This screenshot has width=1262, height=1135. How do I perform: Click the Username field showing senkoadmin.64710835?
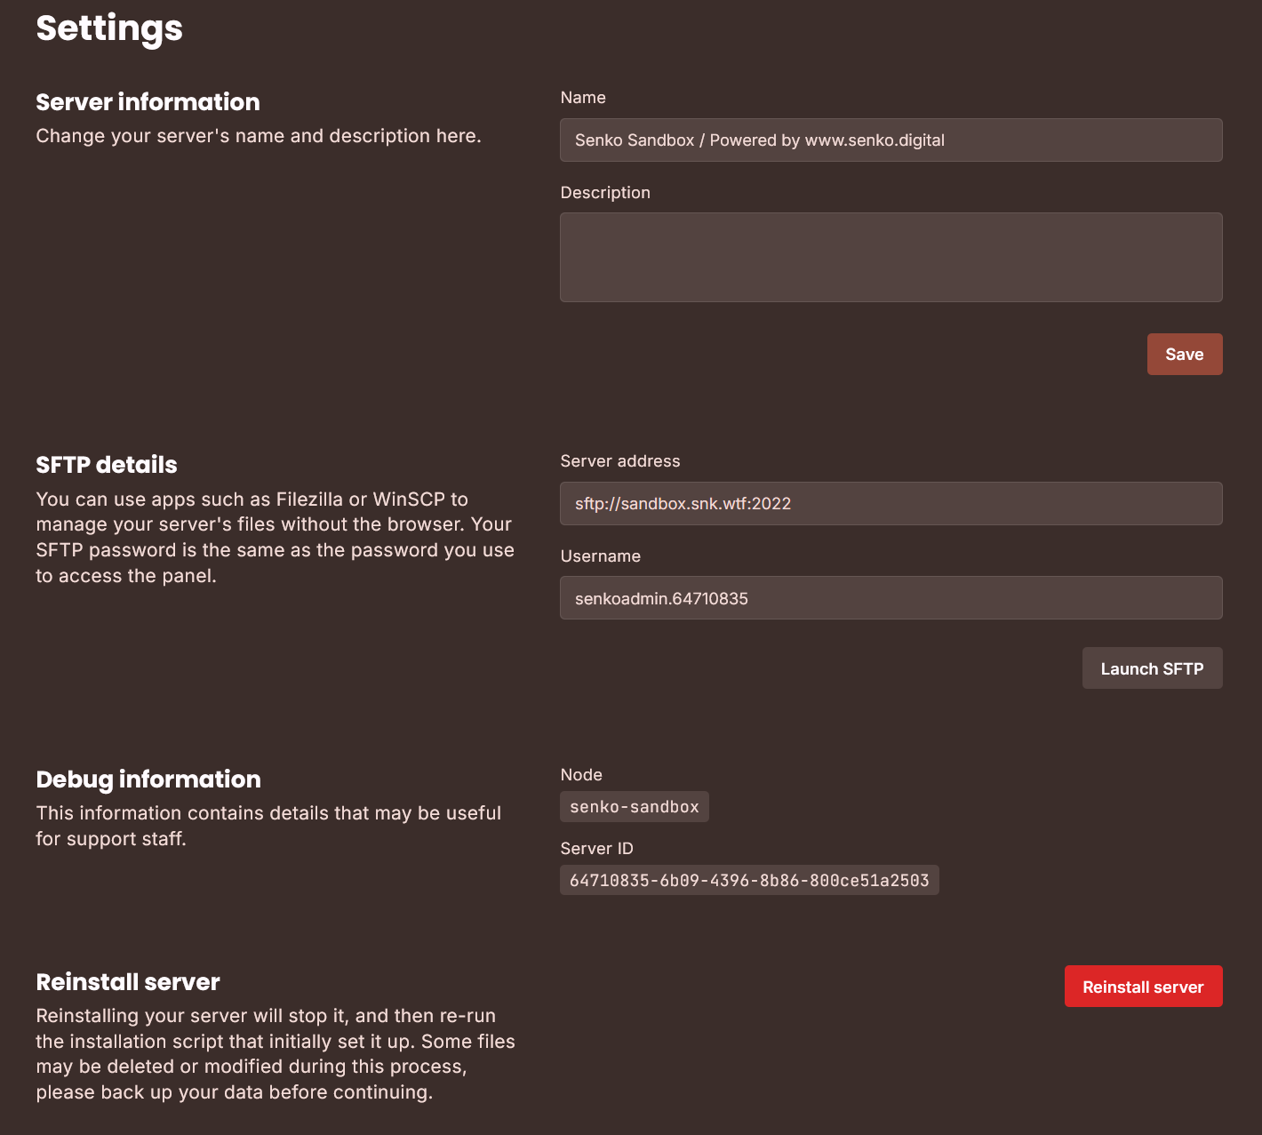891,597
